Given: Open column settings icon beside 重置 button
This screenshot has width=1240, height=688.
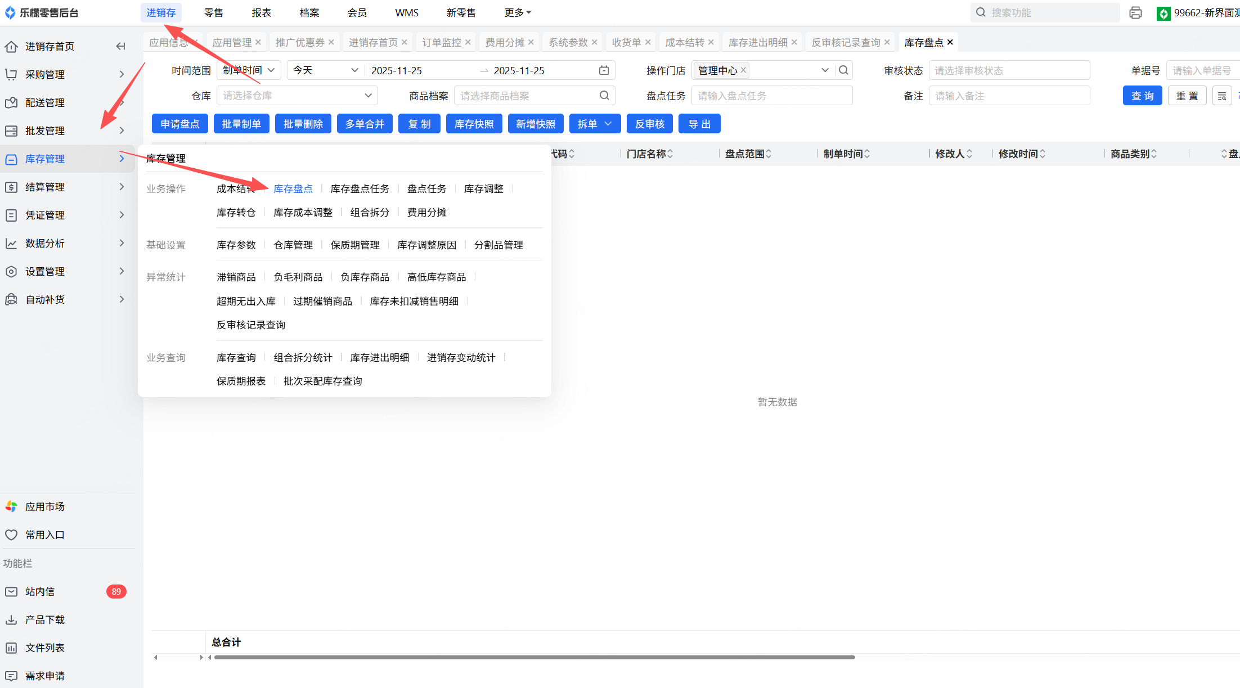Looking at the screenshot, I should [x=1221, y=96].
